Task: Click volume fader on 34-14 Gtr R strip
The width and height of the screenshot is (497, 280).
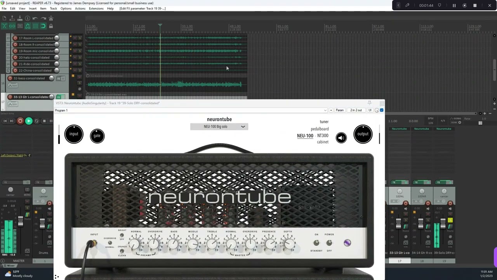Action: tap(421, 224)
